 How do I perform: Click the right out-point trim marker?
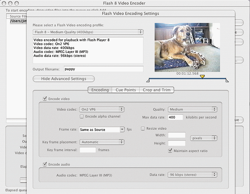pyautogui.click(x=227, y=81)
